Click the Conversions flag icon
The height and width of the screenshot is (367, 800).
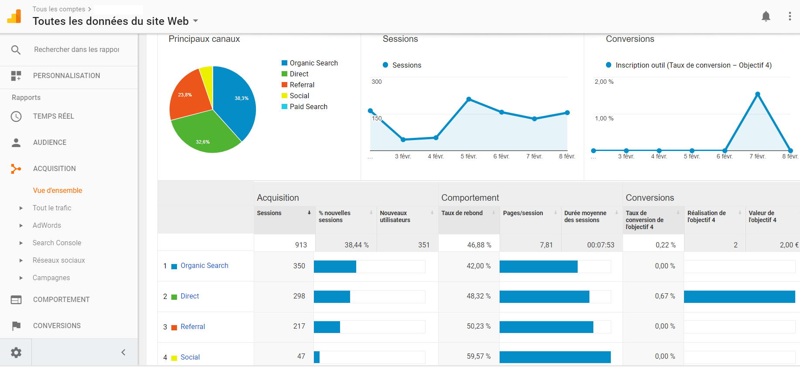[x=16, y=326]
